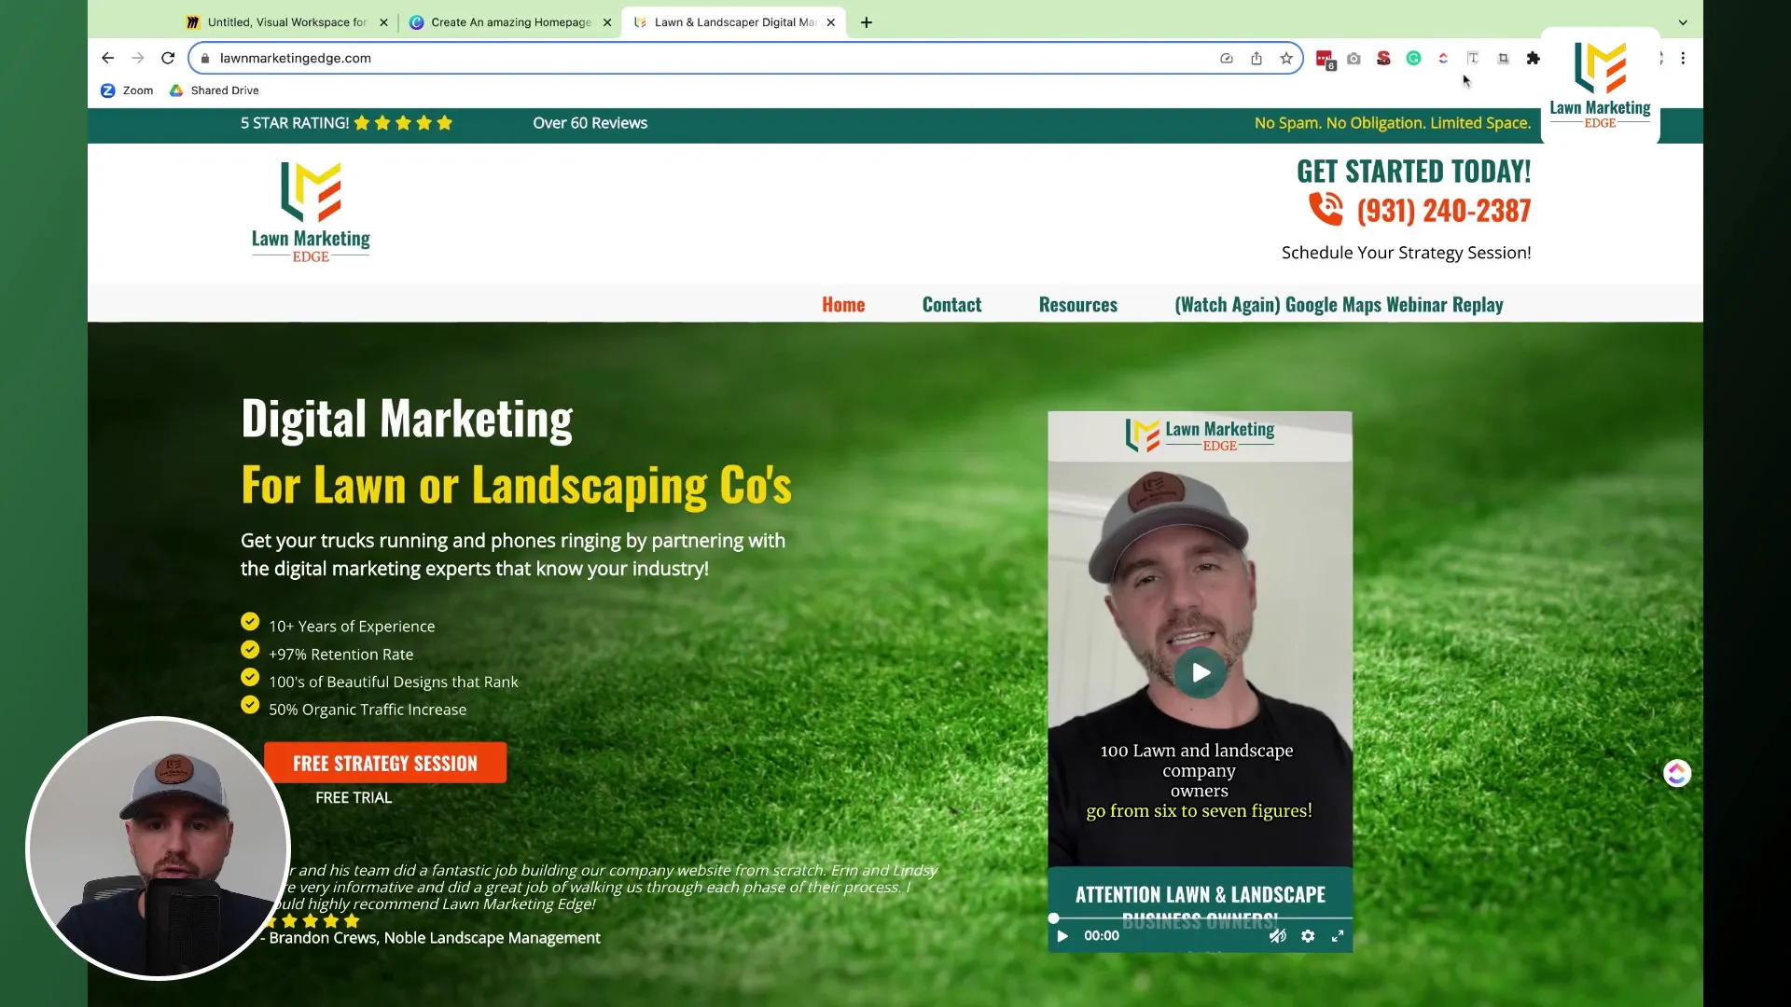The image size is (1791, 1007).
Task: Close the Create An amazing Homepage tab
Action: pos(607,22)
